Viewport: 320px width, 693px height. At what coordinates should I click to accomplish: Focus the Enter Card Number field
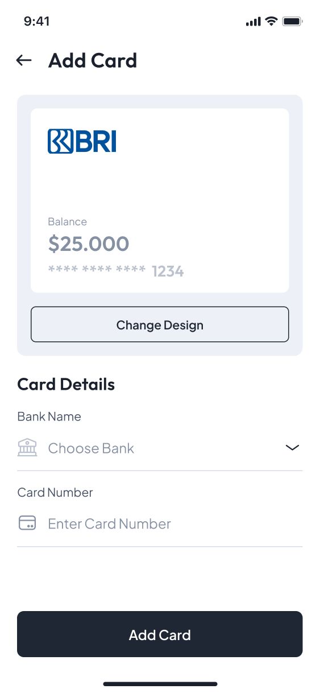pyautogui.click(x=160, y=524)
